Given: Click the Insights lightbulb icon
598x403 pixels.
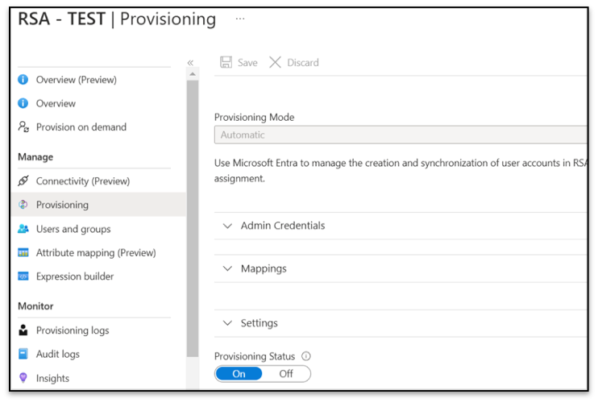Looking at the screenshot, I should [x=23, y=378].
